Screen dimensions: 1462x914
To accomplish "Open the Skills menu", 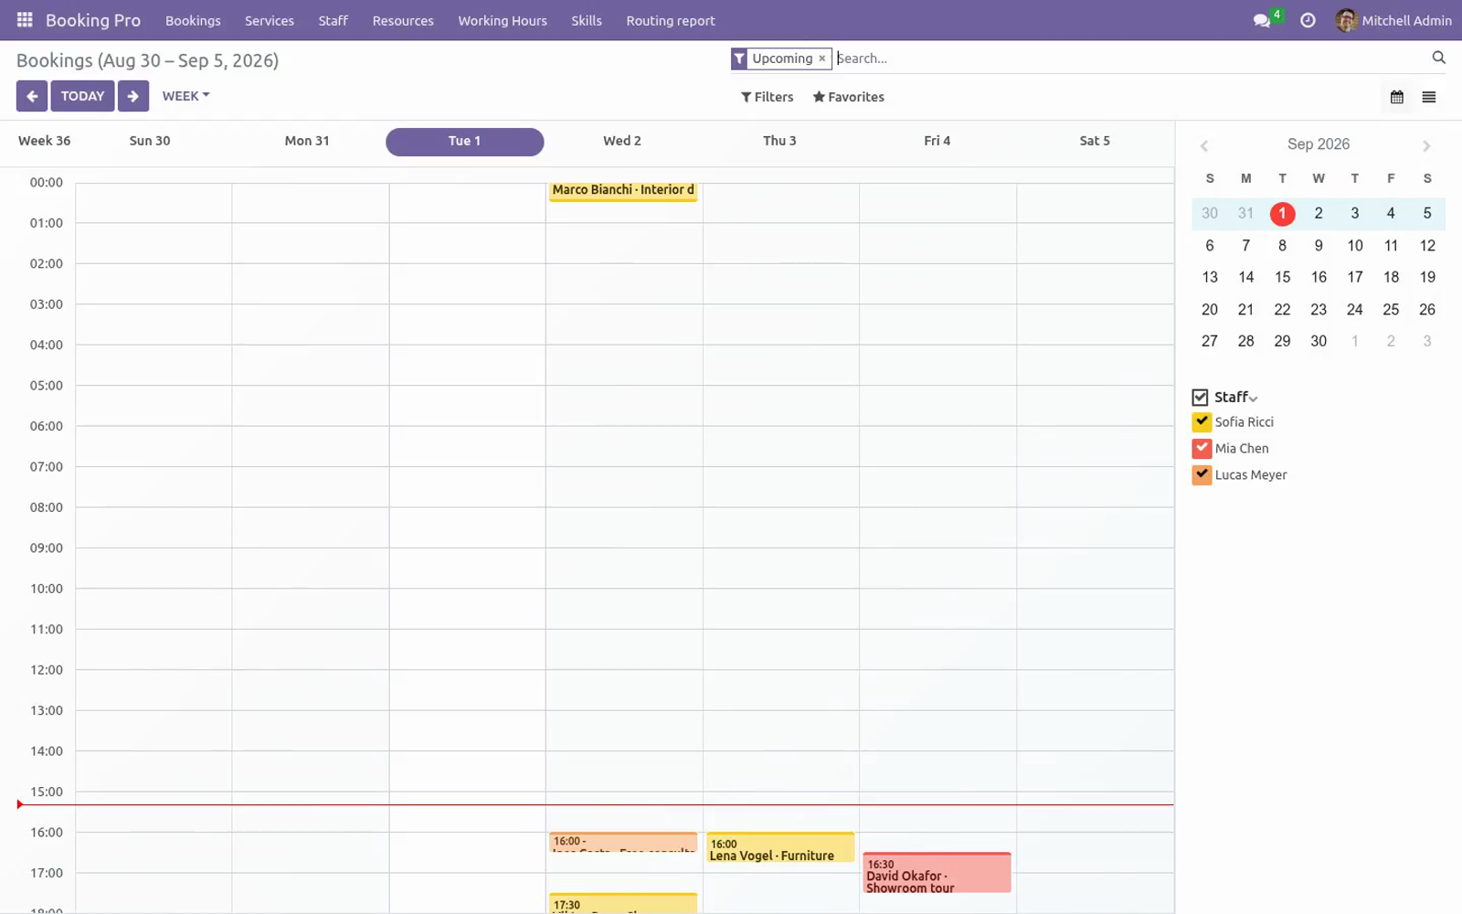I will (x=587, y=20).
